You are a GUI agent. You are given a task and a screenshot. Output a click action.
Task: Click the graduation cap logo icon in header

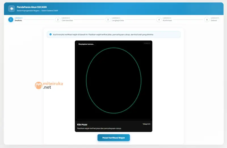(12, 9)
